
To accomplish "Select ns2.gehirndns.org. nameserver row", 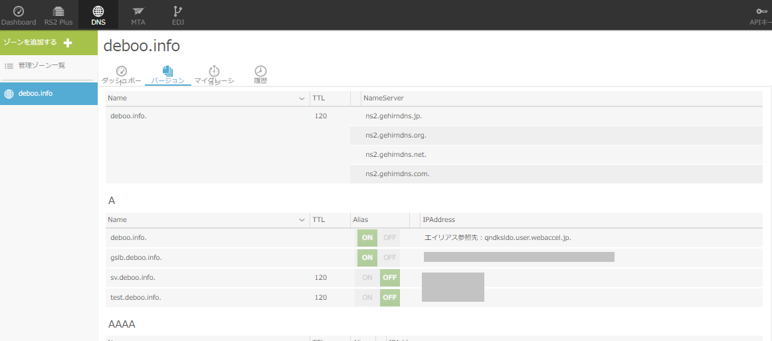I will tap(556, 135).
